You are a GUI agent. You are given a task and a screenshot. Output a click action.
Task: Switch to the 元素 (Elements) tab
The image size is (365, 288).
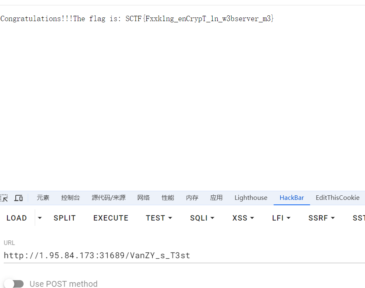(43, 198)
